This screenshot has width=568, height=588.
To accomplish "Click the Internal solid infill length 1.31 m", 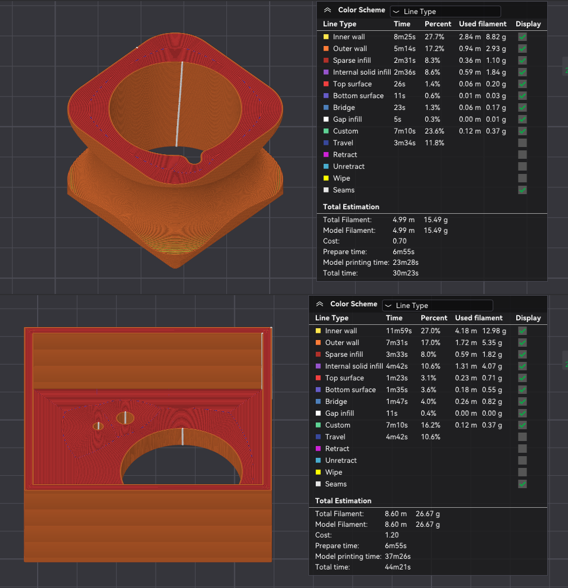I will click(x=466, y=366).
